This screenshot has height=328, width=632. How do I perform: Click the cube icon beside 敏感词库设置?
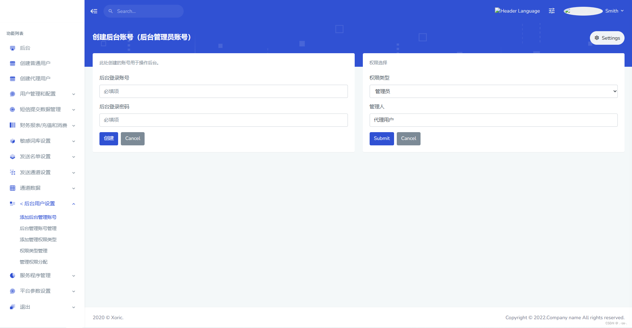(13, 141)
